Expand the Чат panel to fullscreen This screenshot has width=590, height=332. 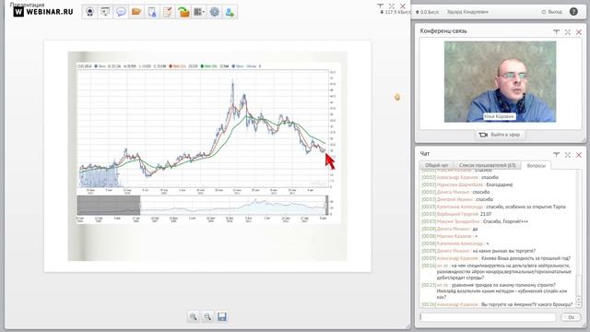click(568, 155)
